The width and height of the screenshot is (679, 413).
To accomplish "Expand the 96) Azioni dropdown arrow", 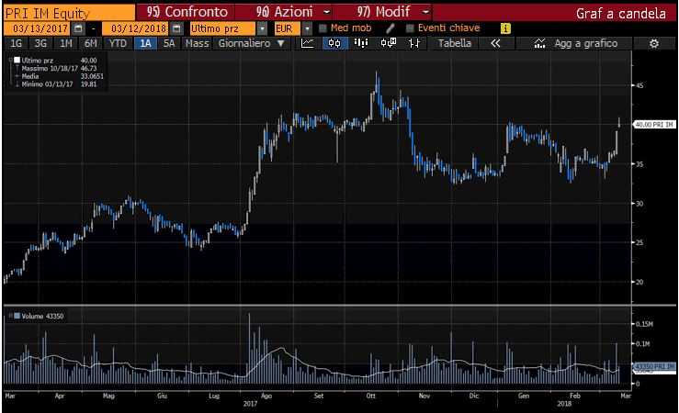I will coord(326,12).
